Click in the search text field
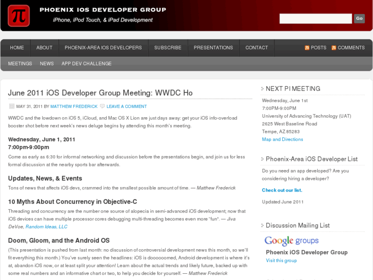Screen dimensions: 373x280 point(316,18)
